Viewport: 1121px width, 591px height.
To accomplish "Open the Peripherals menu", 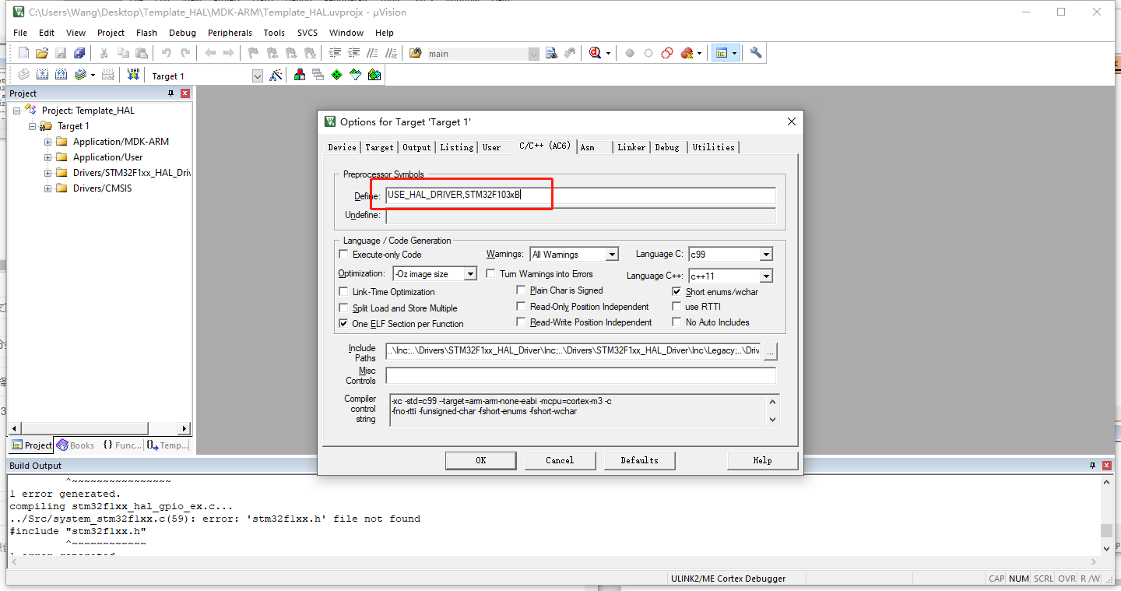I will pos(230,33).
